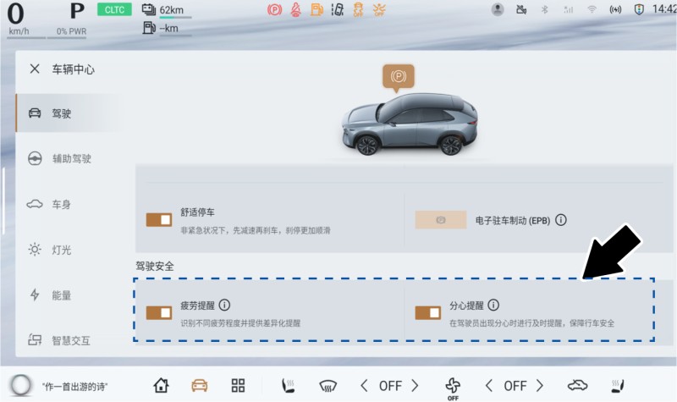
Task: Toggle passenger seat heating icon
Action: pyautogui.click(x=618, y=385)
